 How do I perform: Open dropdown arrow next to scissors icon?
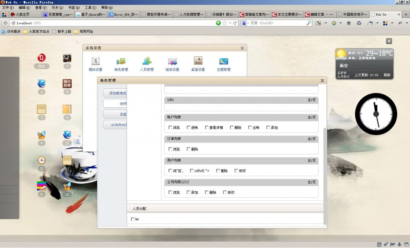click(326, 23)
